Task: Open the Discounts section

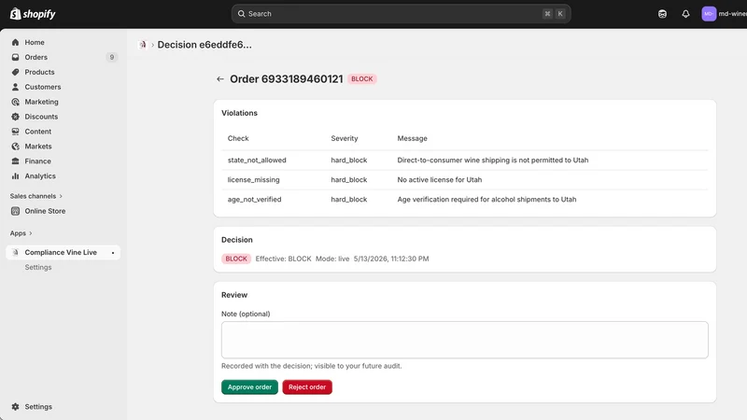Action: click(x=41, y=116)
